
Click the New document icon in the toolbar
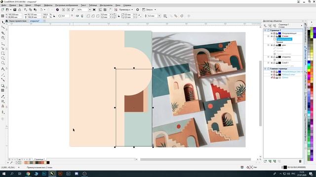click(x=2, y=10)
